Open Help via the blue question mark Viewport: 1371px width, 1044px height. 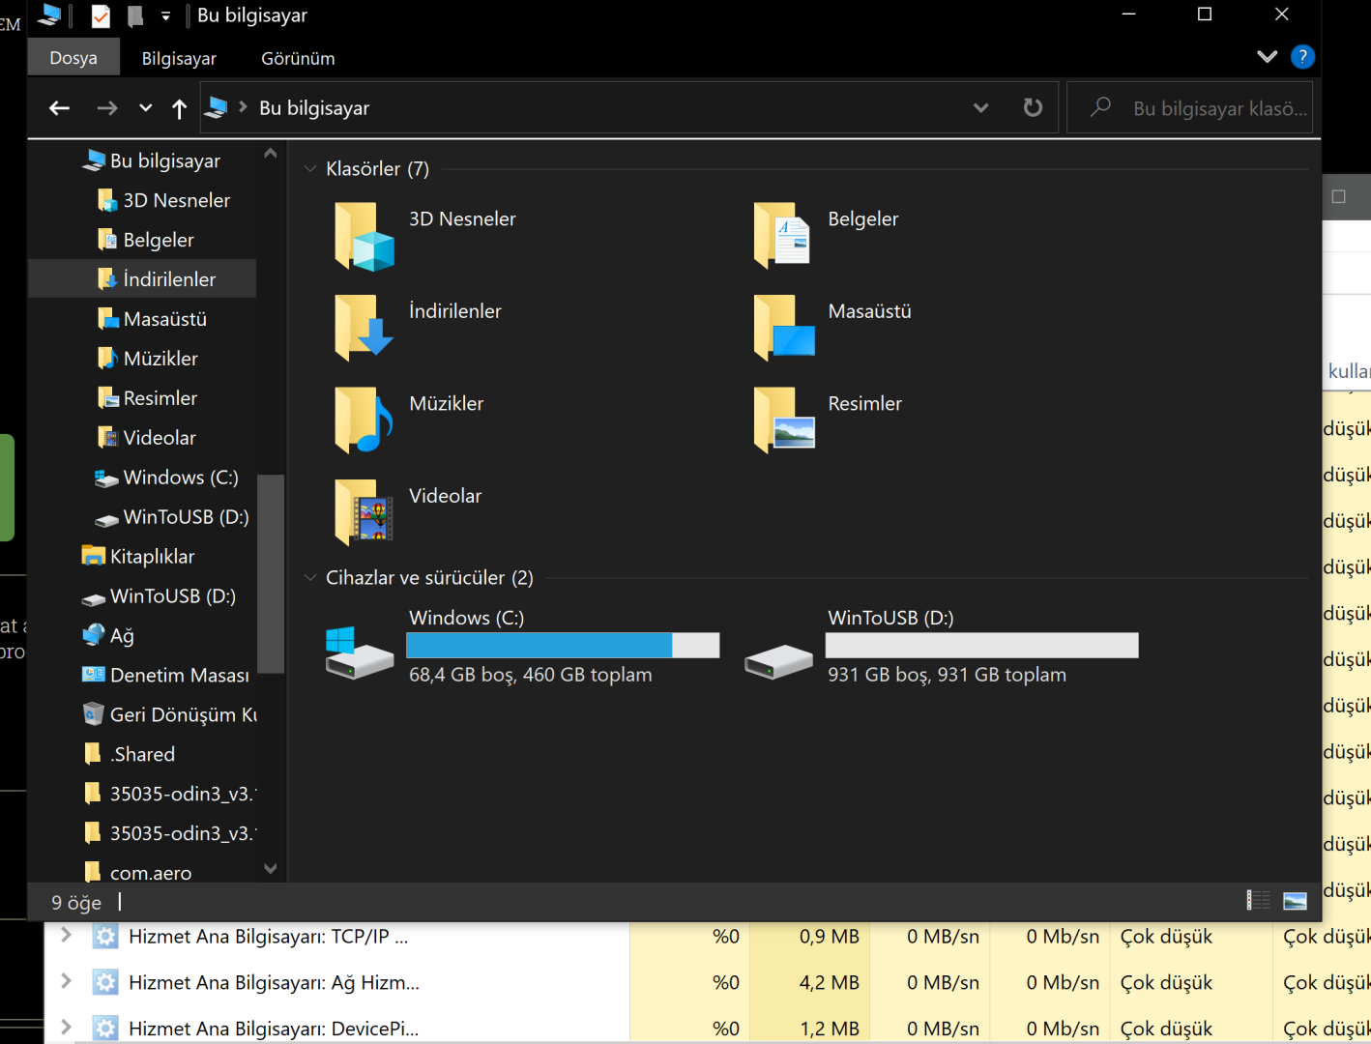pyautogui.click(x=1302, y=57)
